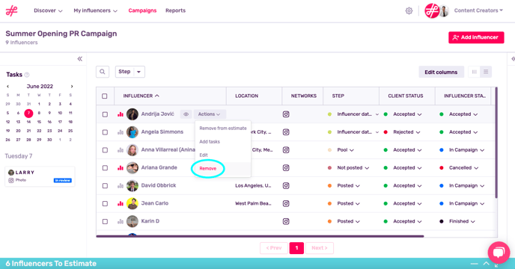Select June 15 in the calendar
The height and width of the screenshot is (269, 515).
39,122
